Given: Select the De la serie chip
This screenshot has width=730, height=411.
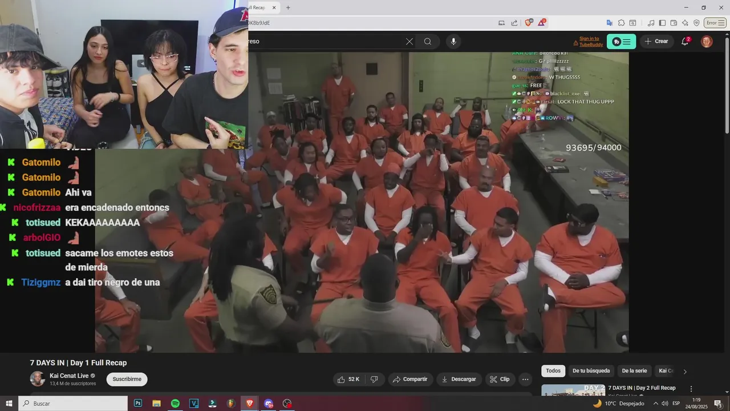Looking at the screenshot, I should click(634, 371).
